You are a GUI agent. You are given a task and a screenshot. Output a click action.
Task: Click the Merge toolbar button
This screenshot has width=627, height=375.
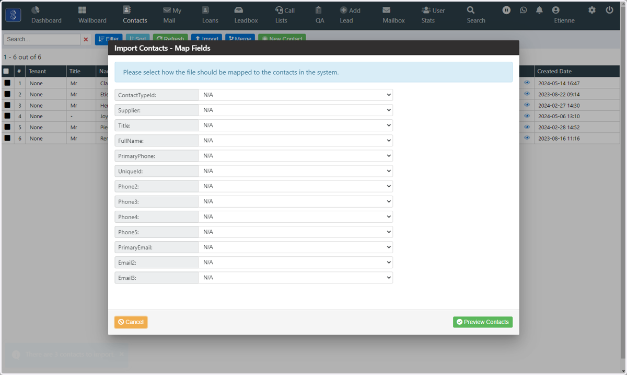240,38
